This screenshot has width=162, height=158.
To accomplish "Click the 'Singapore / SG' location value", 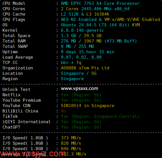I will pyautogui.click(x=79, y=73).
